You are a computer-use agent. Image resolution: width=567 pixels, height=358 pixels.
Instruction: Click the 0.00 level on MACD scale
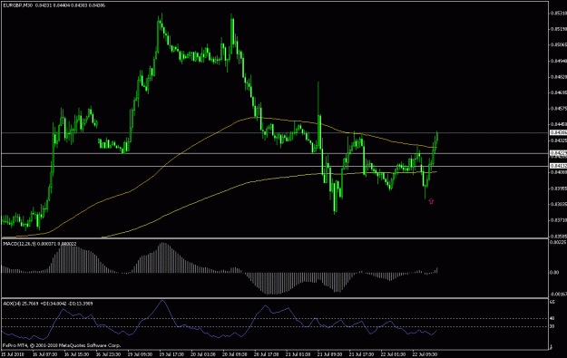[x=554, y=273]
